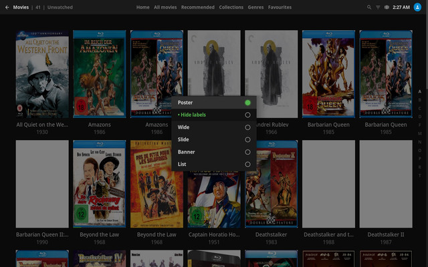Screen dimensions: 428x267
Task: Jump to letter R in alphabet index
Action: (419, 167)
